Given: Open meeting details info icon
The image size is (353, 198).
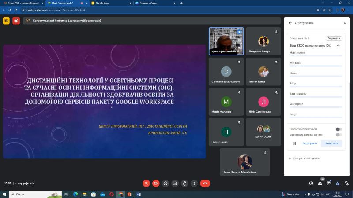Looking at the screenshot, I should point(311,183).
